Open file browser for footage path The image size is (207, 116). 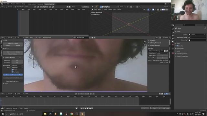coord(165,51)
